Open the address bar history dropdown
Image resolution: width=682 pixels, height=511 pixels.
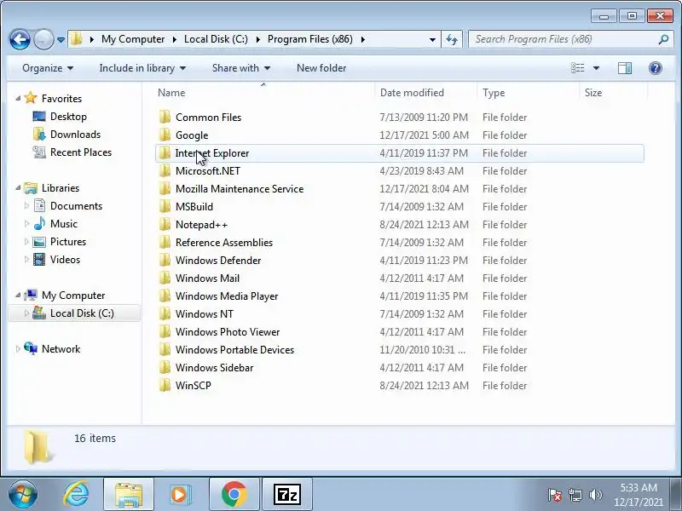432,39
